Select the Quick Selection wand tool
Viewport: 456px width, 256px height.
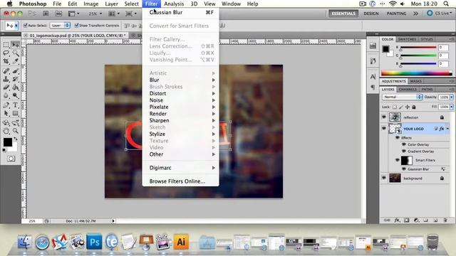[x=16, y=53]
